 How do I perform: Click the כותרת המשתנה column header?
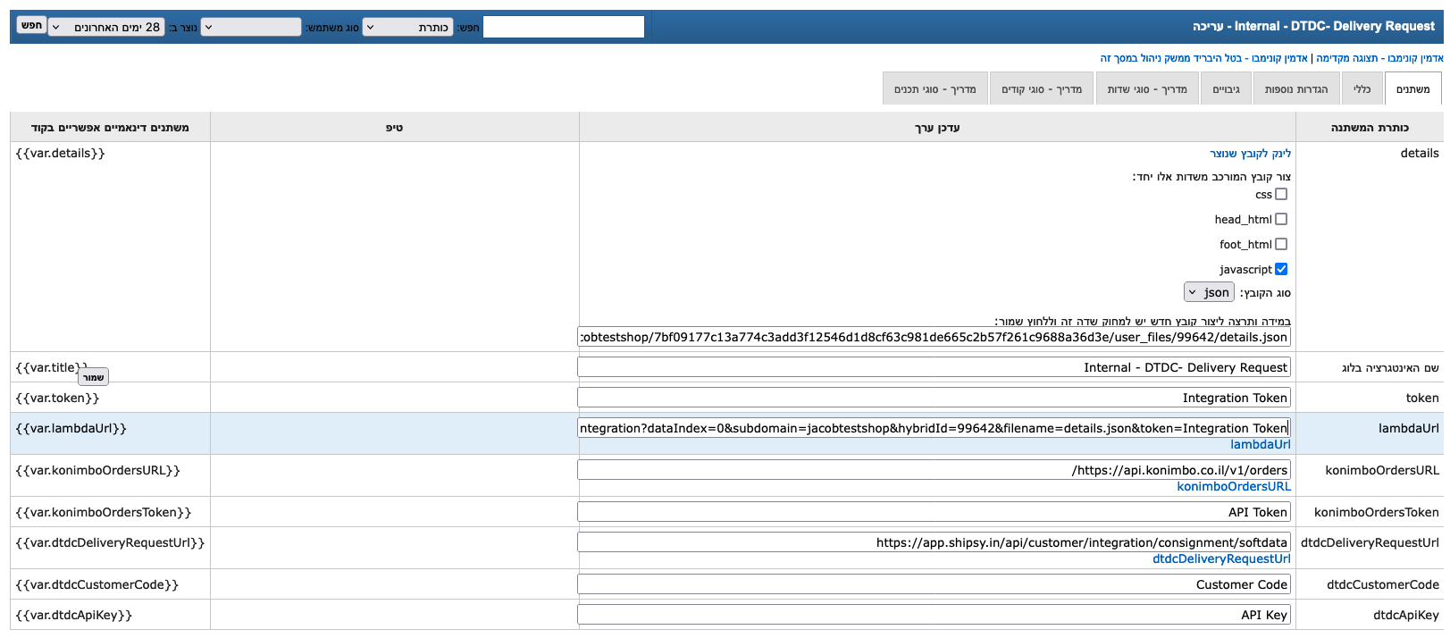(1370, 128)
